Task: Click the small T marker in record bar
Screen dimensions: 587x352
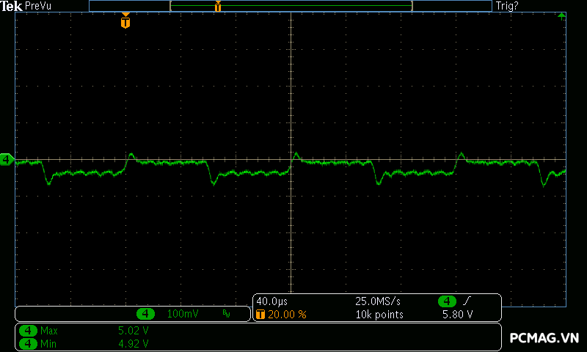Action: (x=217, y=7)
